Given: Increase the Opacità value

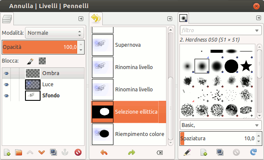Looking at the screenshot, I should tap(81, 44).
